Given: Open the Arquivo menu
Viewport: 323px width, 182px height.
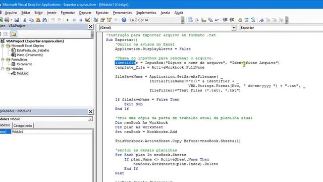Looking at the screenshot, I should [11, 13].
